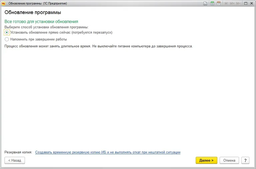256x169 pixels.
Task: Click the M+ memory add button
Action: tap(232, 3)
